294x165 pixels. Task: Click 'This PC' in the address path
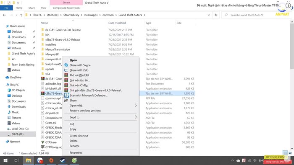(37, 15)
